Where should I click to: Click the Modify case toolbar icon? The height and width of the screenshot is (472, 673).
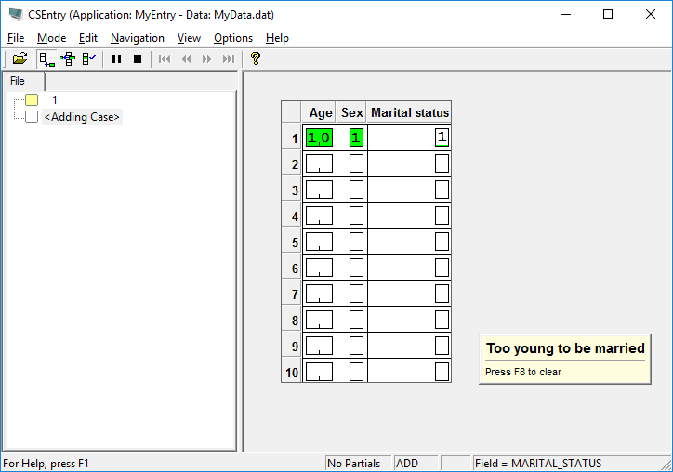67,59
